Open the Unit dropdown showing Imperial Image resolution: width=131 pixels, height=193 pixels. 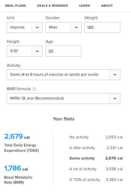point(25,27)
